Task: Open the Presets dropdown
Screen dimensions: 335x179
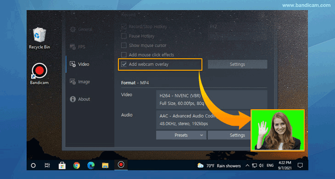Action: tap(181, 135)
